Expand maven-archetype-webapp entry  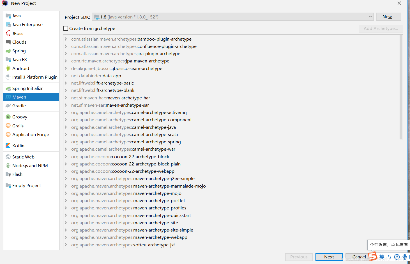tap(66, 237)
